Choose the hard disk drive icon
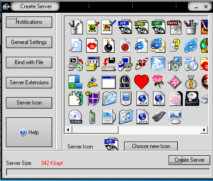This screenshot has height=181, width=213. coord(192,99)
